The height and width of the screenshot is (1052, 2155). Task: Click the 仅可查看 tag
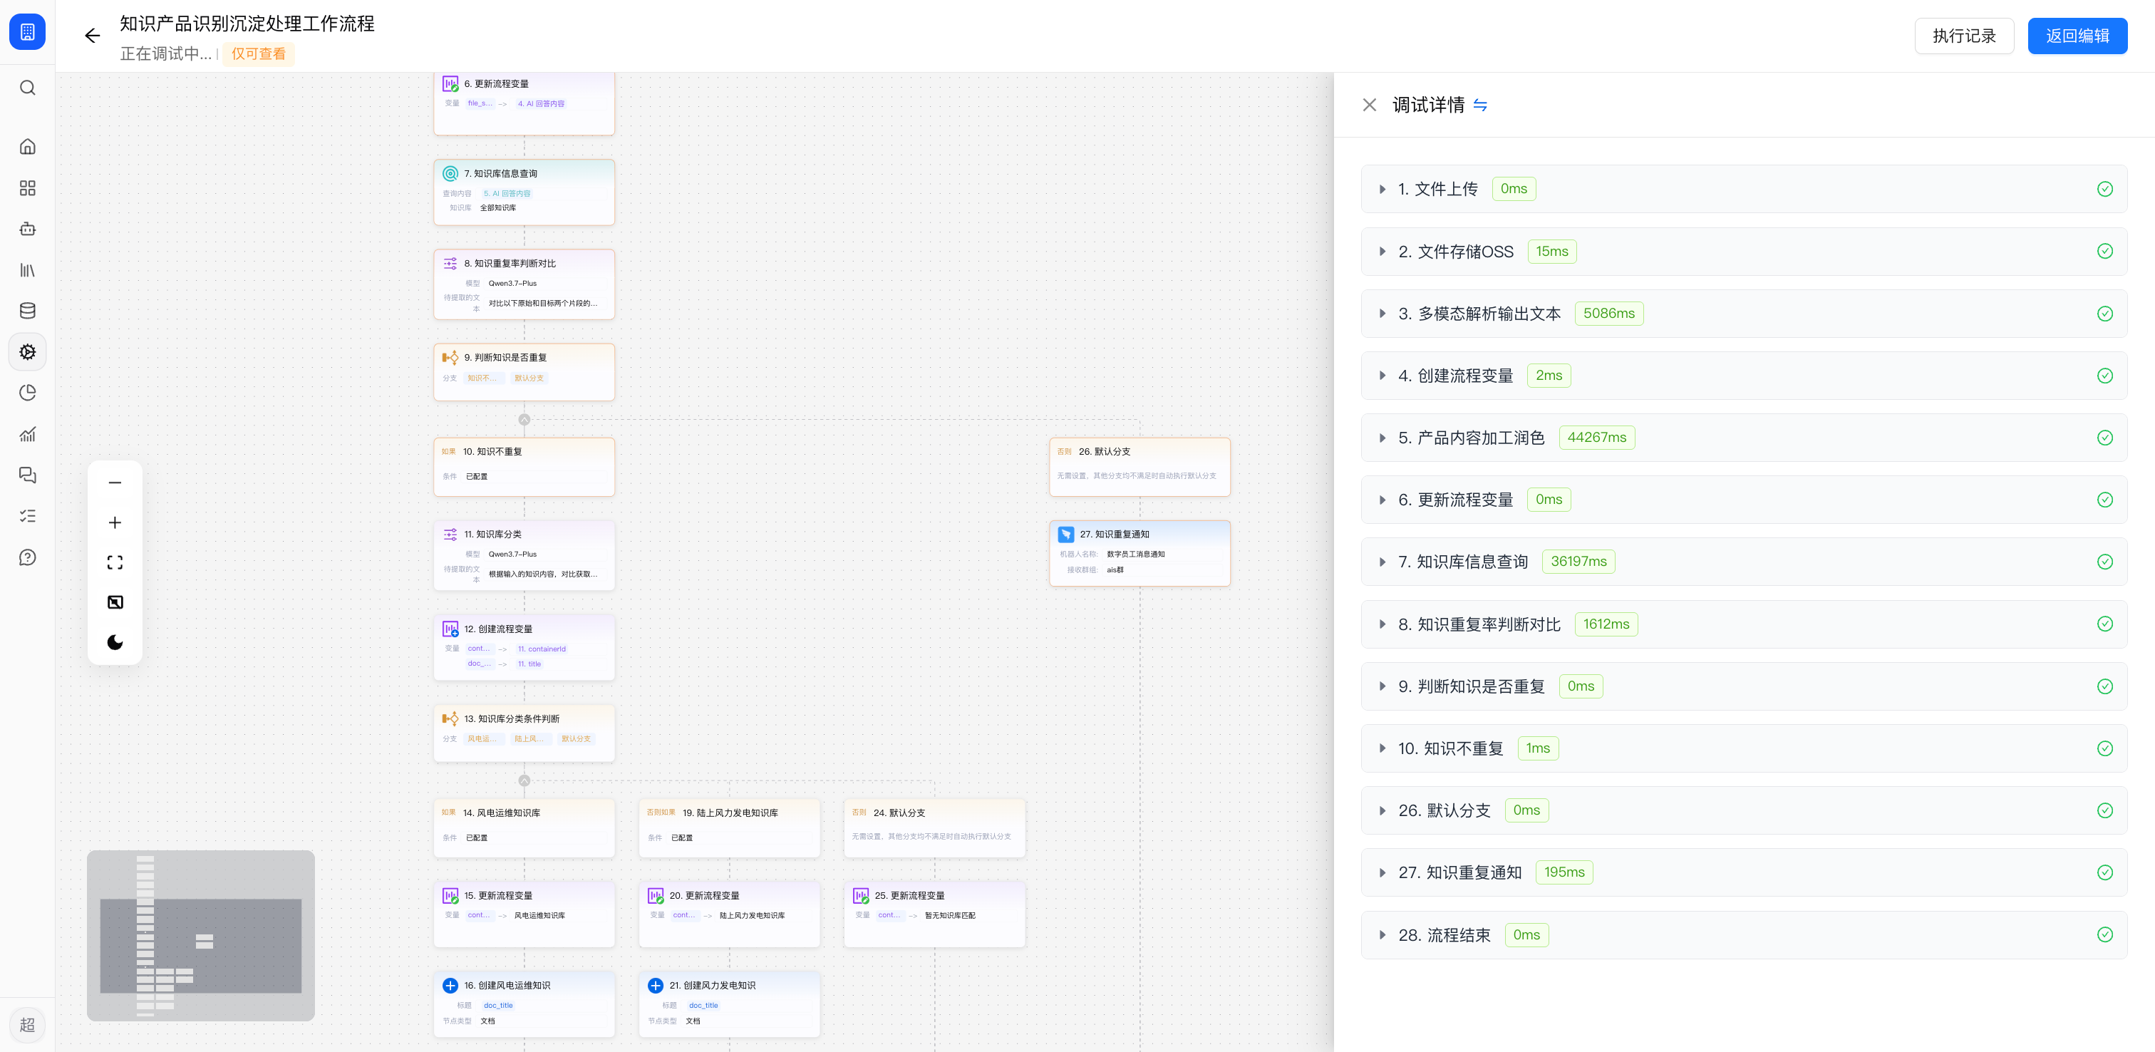click(259, 53)
